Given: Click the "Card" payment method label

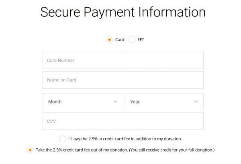Looking at the screenshot, I should [x=120, y=40].
